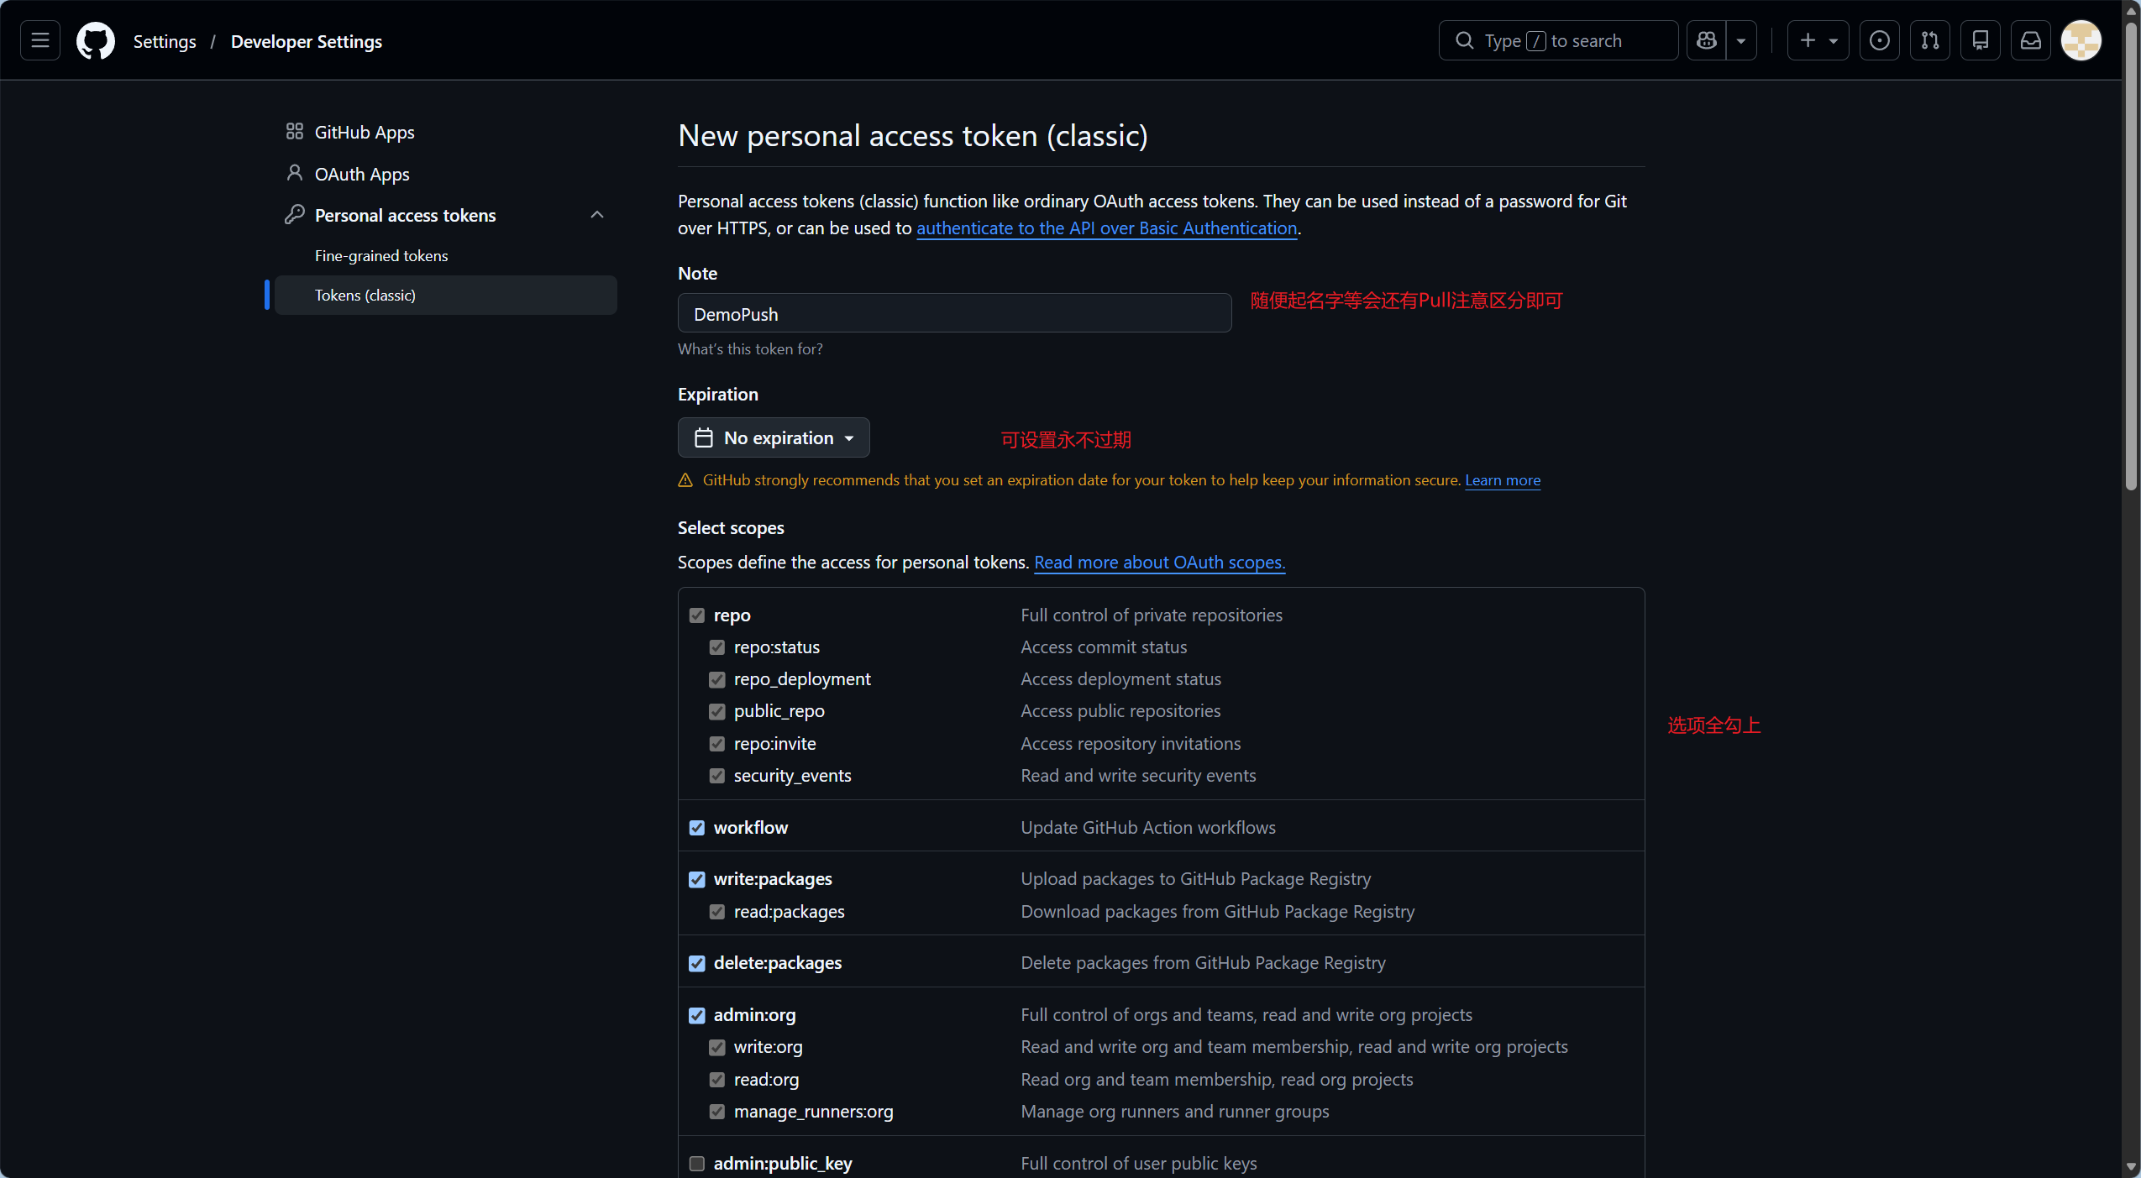Toggle public_repo checkbox
Screen dimensions: 2141x1178
click(x=717, y=711)
